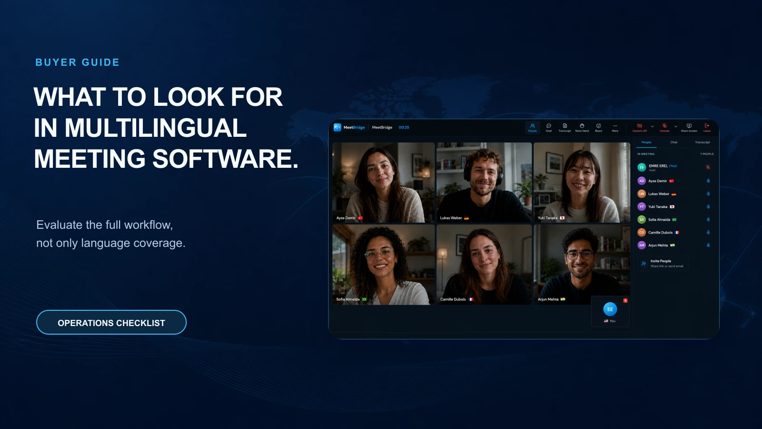
Task: Select Yuki Tanaka's video tile
Action: (582, 183)
